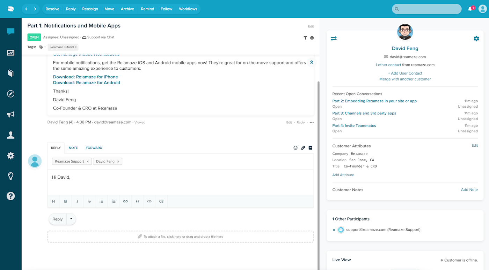
Task: Insert inline code formatting
Action: pos(149,201)
